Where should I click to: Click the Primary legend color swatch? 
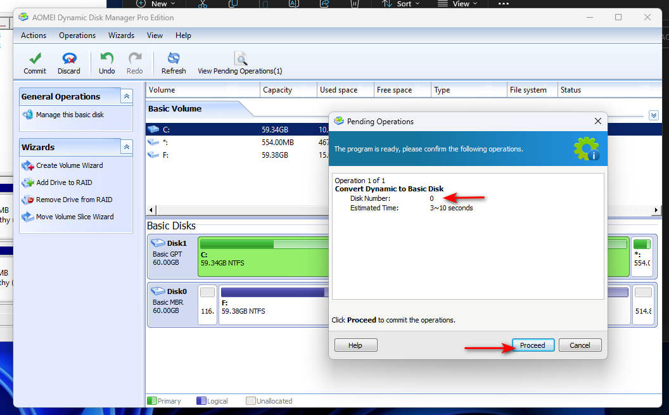tap(152, 401)
